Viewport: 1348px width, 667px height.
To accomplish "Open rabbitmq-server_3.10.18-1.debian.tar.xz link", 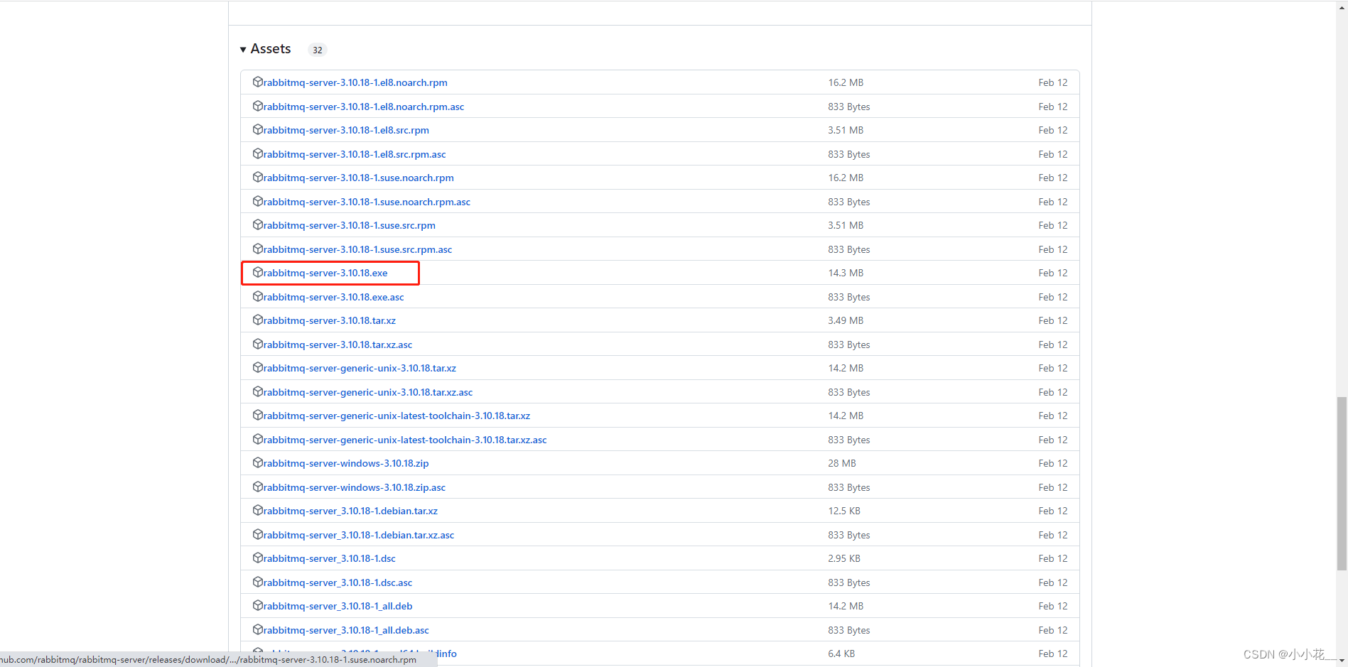I will click(x=350, y=511).
